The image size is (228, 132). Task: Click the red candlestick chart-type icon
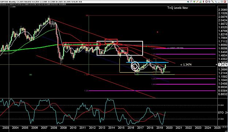[204, 2]
